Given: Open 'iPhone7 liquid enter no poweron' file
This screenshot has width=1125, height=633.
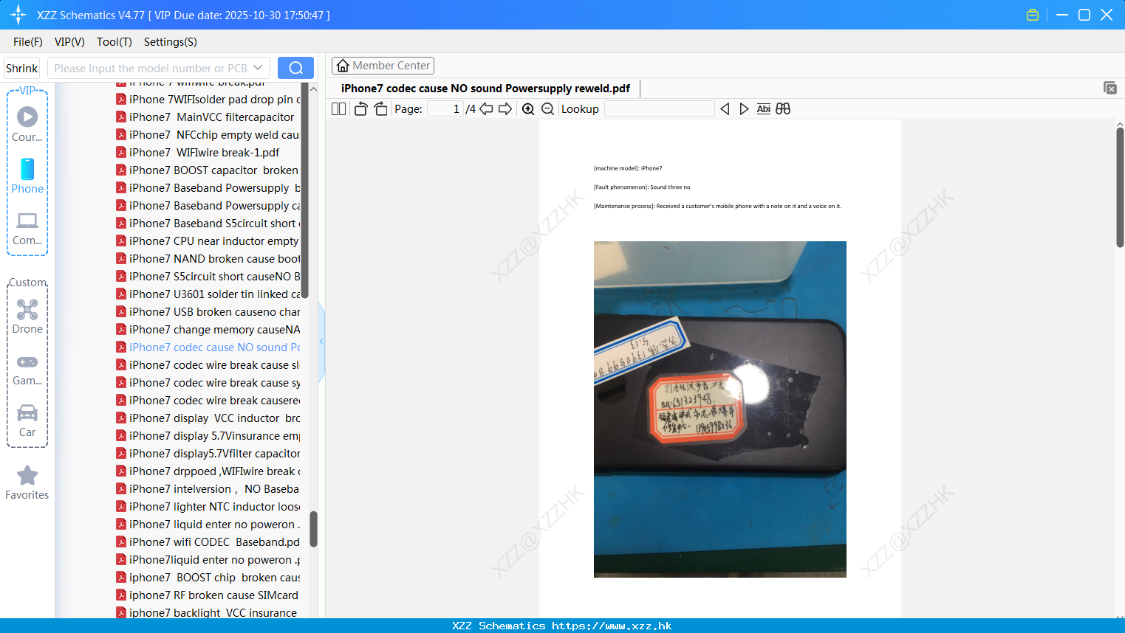Looking at the screenshot, I should pyautogui.click(x=208, y=525).
